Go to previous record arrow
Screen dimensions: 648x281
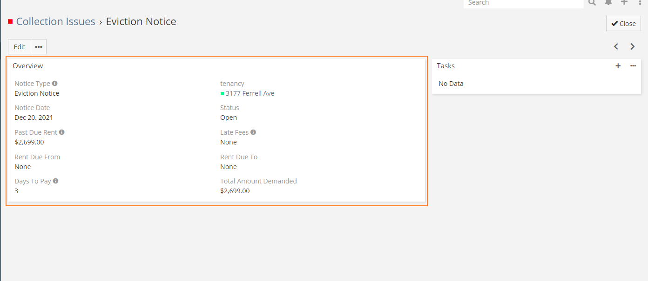tap(616, 46)
